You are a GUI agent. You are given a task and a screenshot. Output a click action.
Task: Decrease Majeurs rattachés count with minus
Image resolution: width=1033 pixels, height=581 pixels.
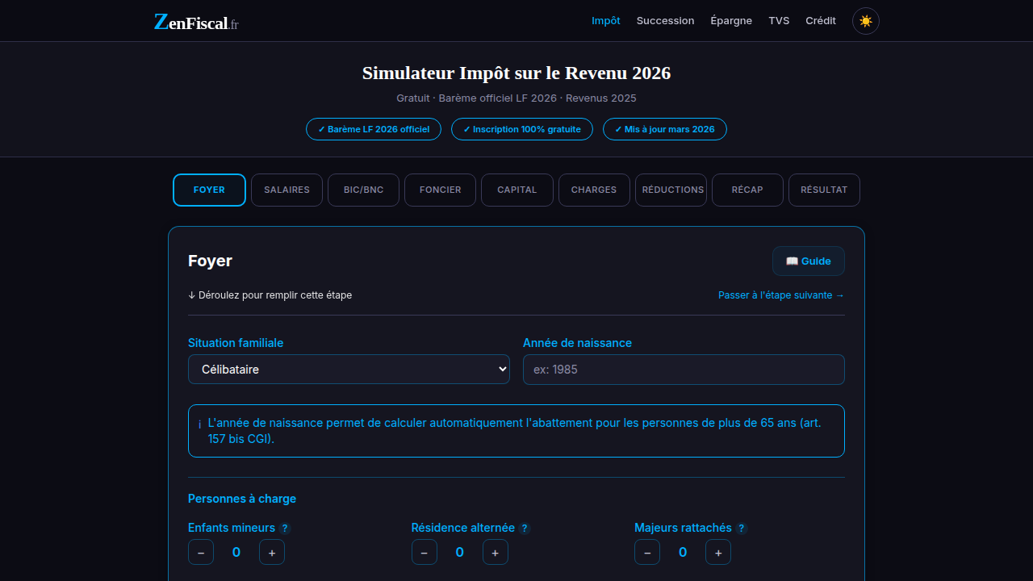point(647,552)
